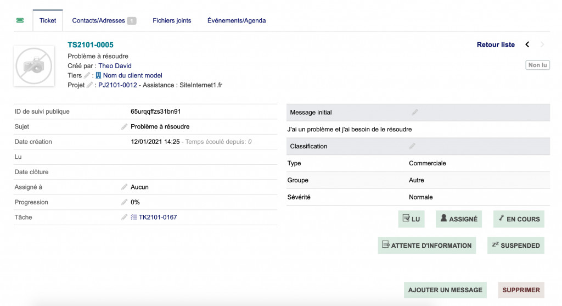Click the green ticket icon at top left
Image resolution: width=562 pixels, height=306 pixels.
pos(20,20)
